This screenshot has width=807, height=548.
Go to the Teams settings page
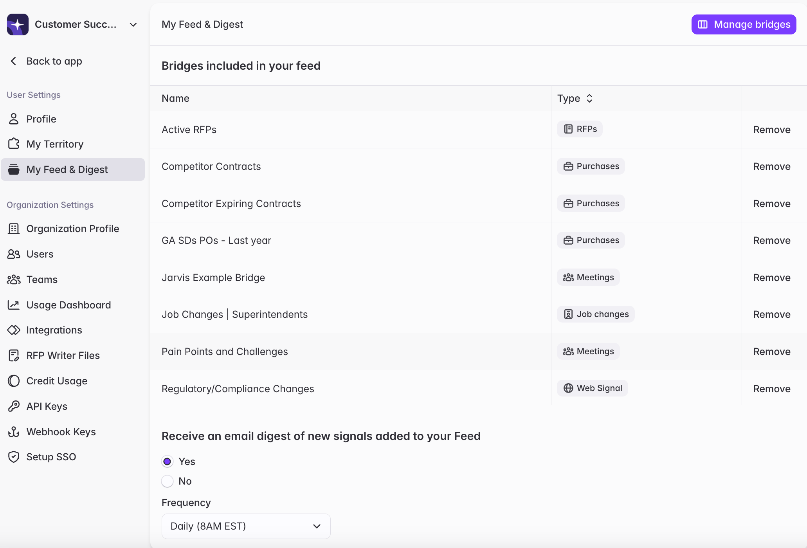coord(73,279)
